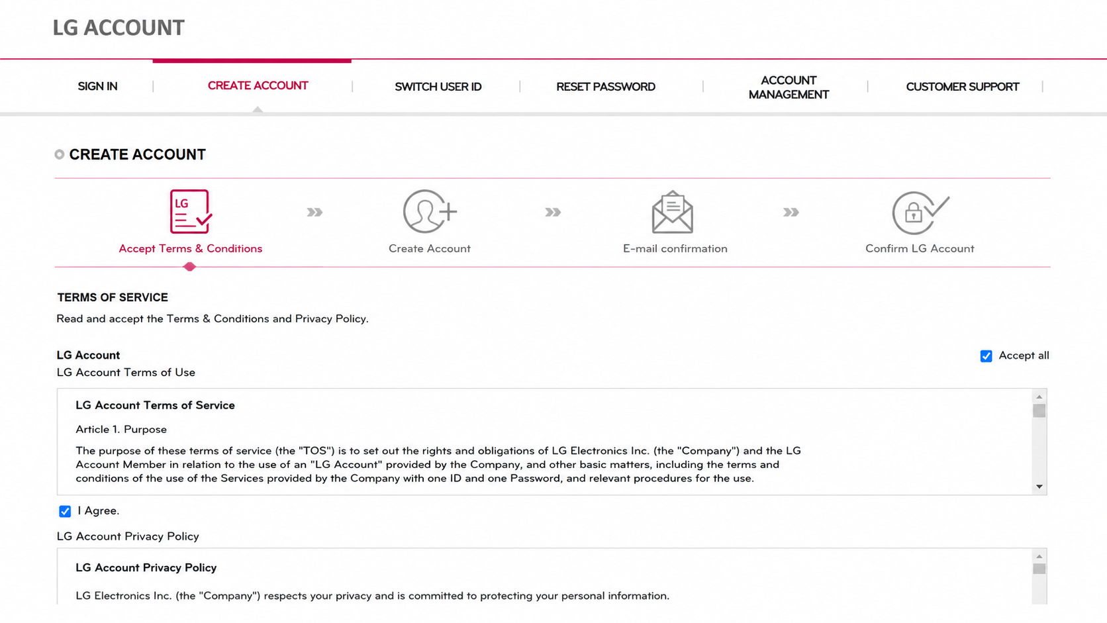The image size is (1107, 623).
Task: Click the "Article 1. Purpose" line
Action: (x=121, y=430)
